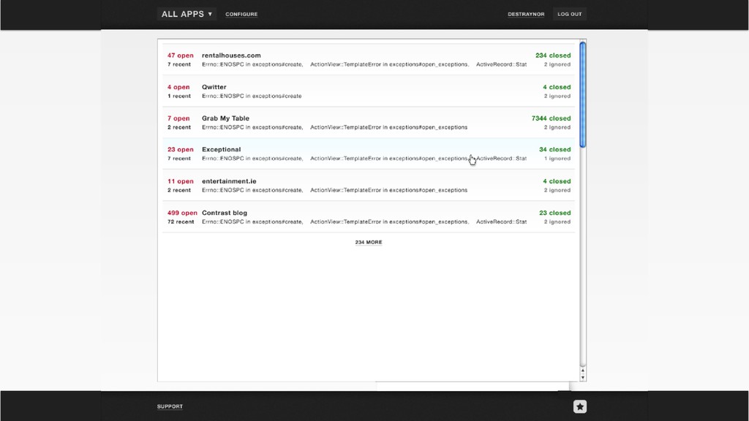
Task: View 11 open exceptions for entertainment.ie
Action: pos(181,181)
